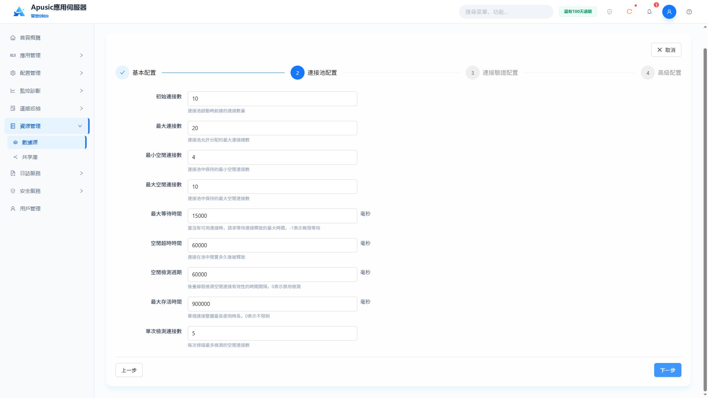Click the 初始連接數 input field

pos(273,99)
